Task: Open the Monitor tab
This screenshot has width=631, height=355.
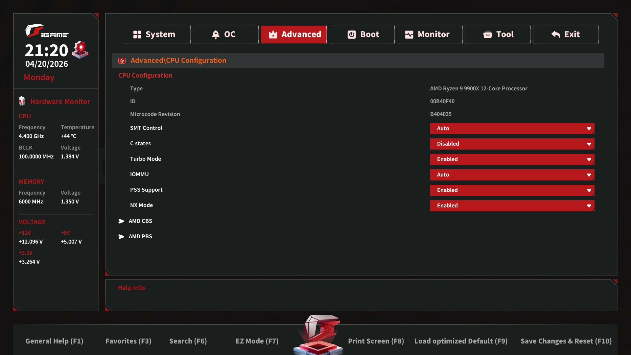Action: coord(430,35)
